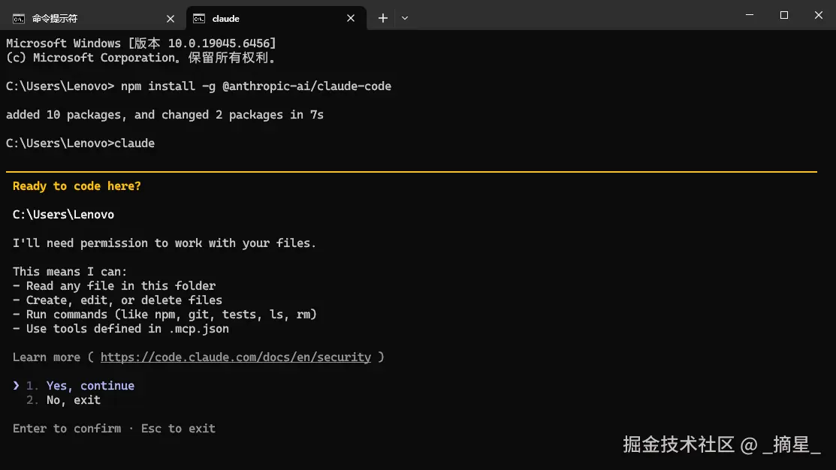Click the bold C:\Users\Lenovo folder path
836x470 pixels.
pyautogui.click(x=63, y=215)
